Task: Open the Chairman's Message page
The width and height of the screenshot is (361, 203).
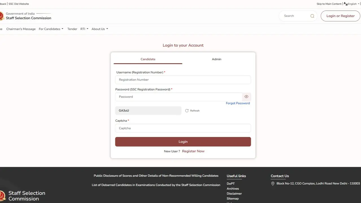Action: click(x=21, y=29)
